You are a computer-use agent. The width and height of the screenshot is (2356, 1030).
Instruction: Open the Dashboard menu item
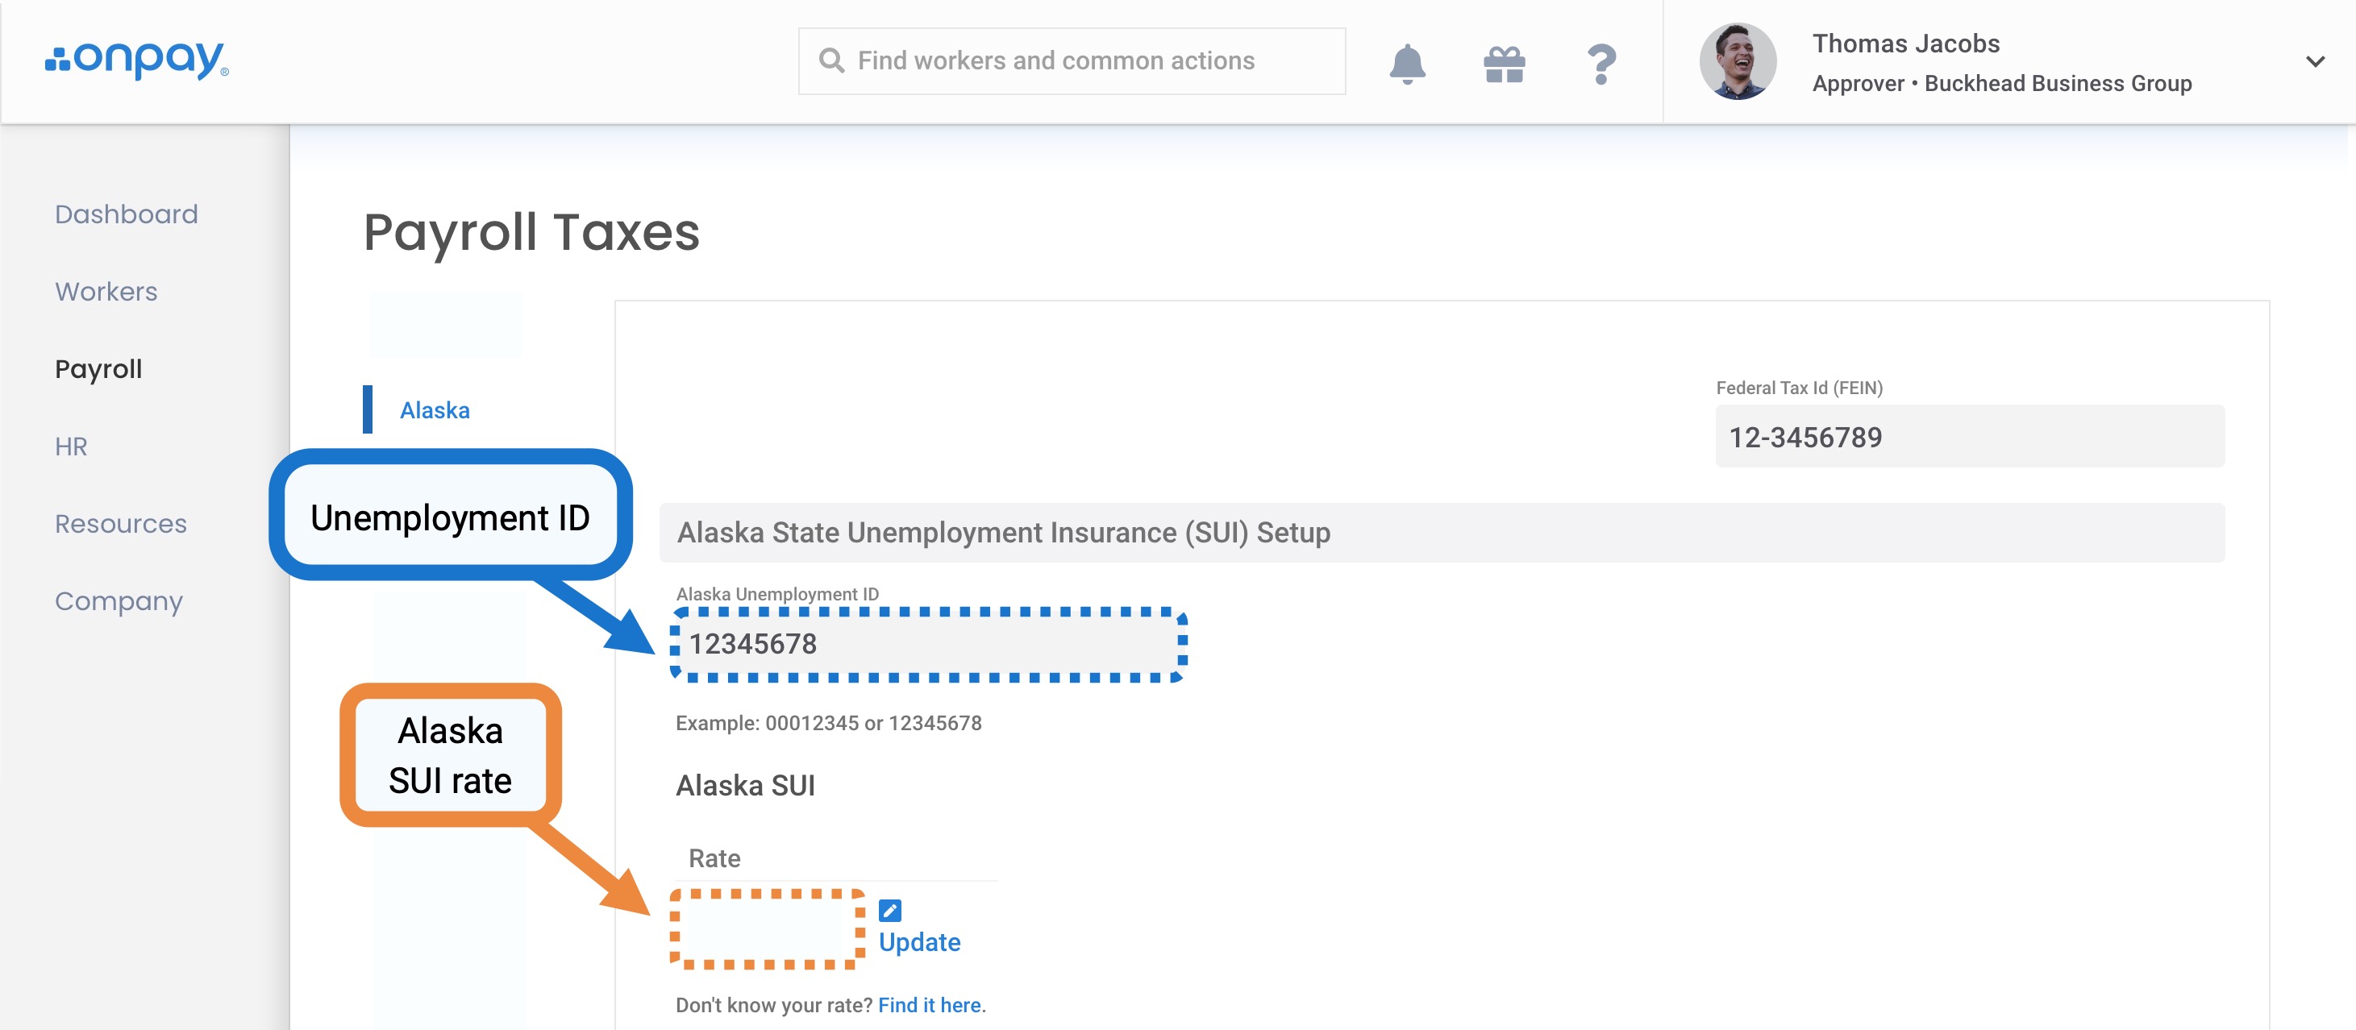click(127, 214)
